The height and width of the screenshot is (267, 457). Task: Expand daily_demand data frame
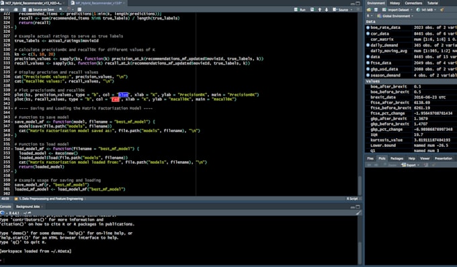click(x=368, y=45)
